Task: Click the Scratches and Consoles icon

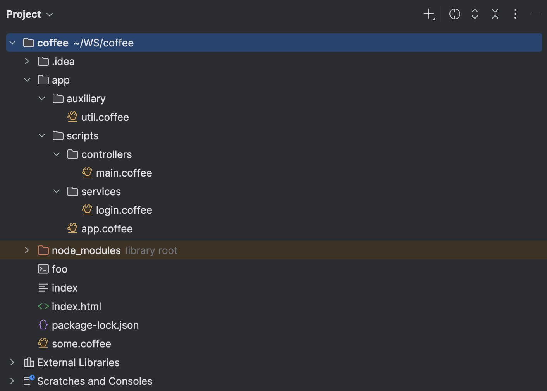Action: point(29,381)
